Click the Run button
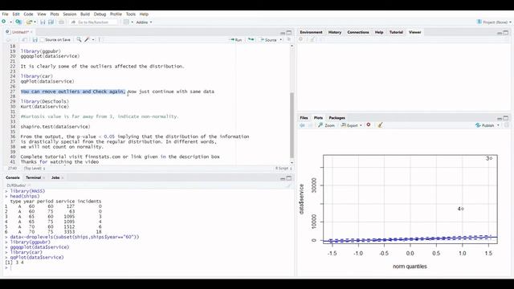Viewport: 514px width, 289px height. [235, 39]
